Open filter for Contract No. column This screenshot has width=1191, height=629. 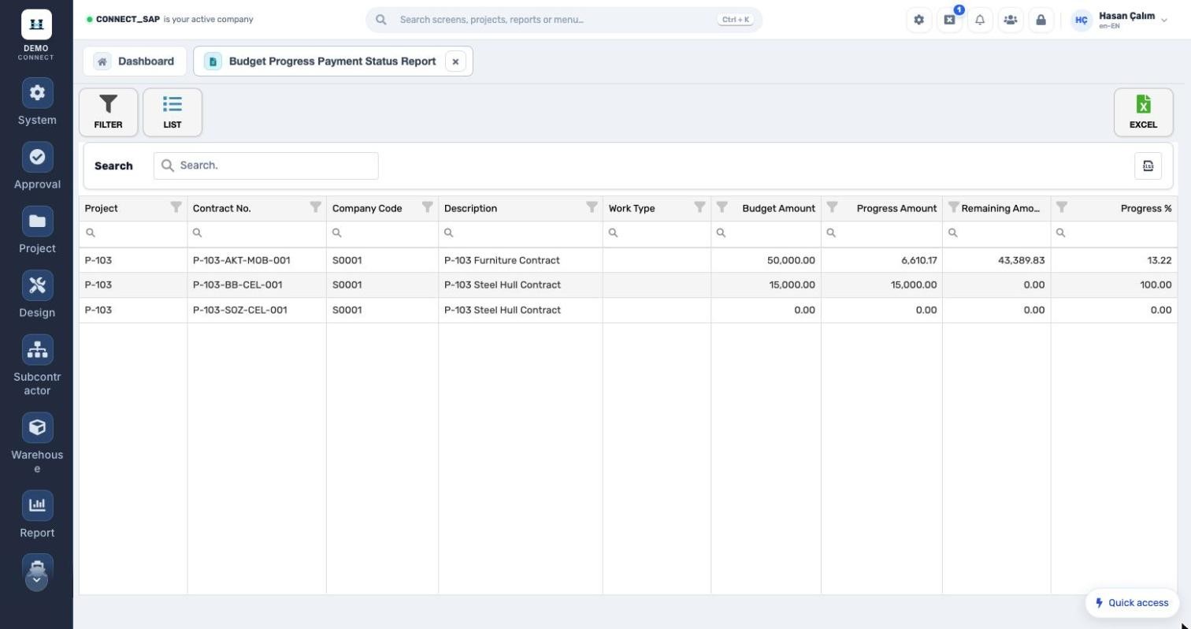pos(315,207)
